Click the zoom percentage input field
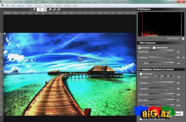This screenshot has width=186, height=122. 40,9
